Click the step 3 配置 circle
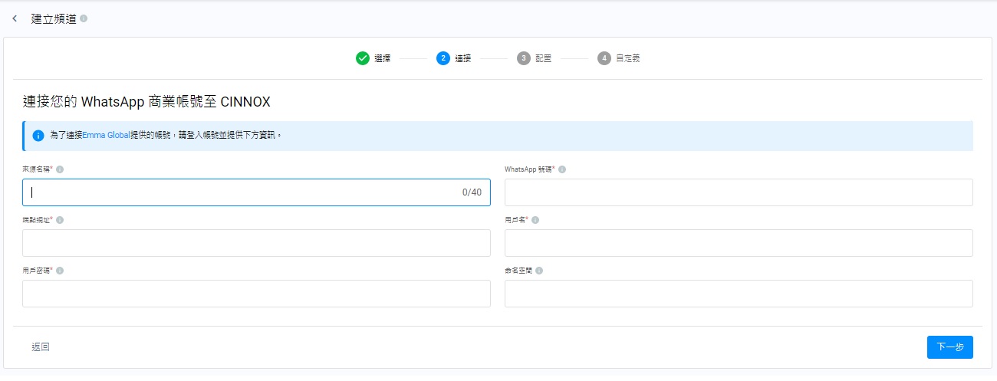This screenshot has width=997, height=381. tap(524, 58)
